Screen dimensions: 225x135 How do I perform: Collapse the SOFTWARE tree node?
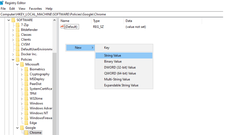point(9,20)
